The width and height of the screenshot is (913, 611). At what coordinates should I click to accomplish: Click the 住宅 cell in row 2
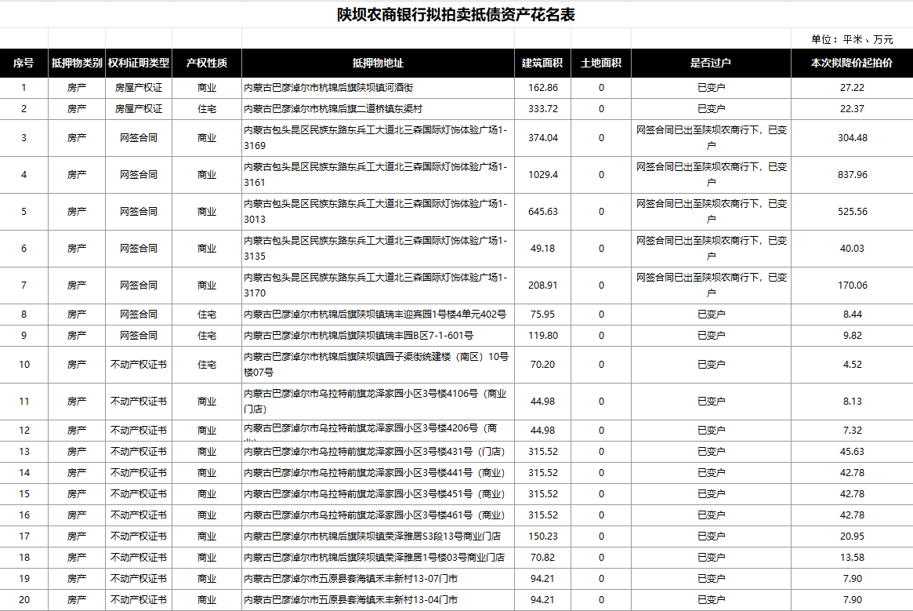click(x=207, y=109)
